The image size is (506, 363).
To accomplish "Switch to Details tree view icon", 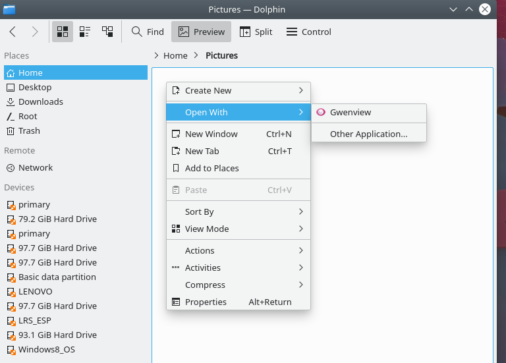I will [107, 32].
